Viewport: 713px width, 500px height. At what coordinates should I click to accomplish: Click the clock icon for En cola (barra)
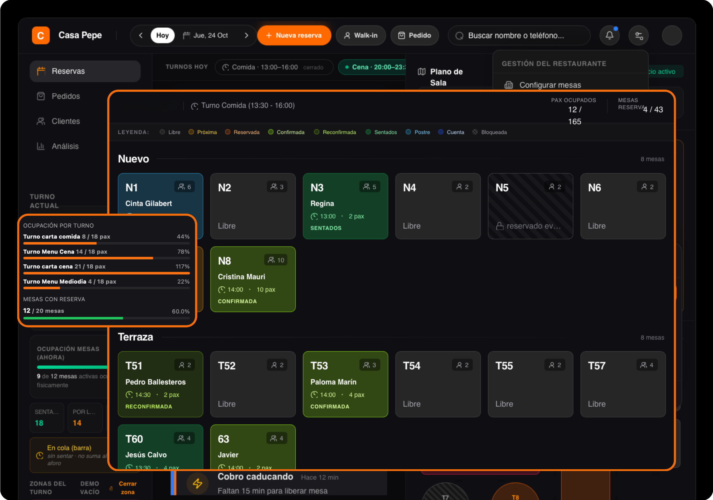point(40,455)
